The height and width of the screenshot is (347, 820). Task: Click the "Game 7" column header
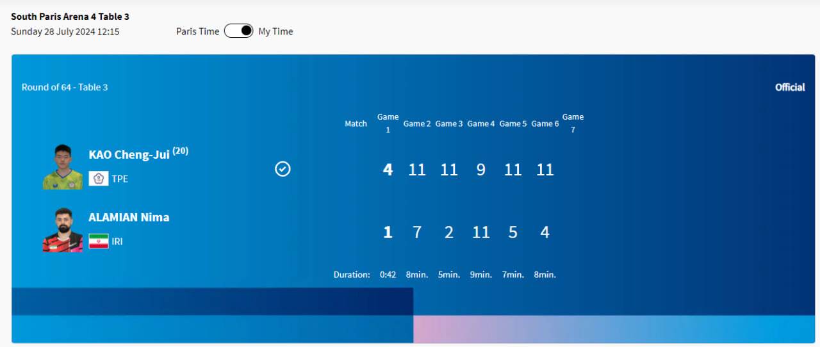pyautogui.click(x=573, y=123)
